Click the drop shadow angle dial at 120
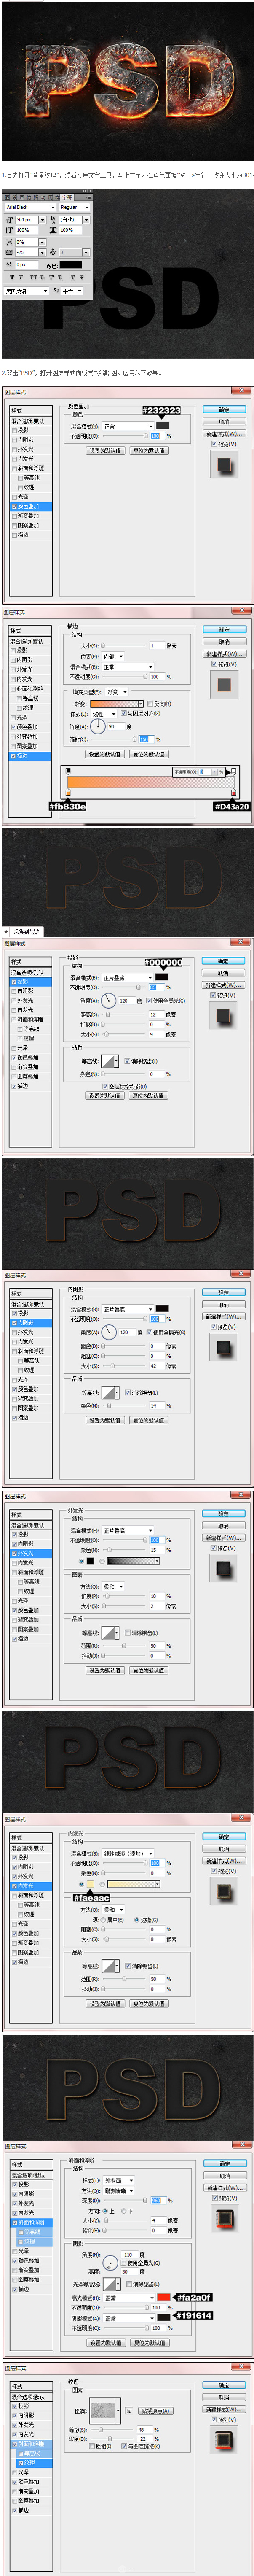254x2576 pixels. pos(108,1000)
